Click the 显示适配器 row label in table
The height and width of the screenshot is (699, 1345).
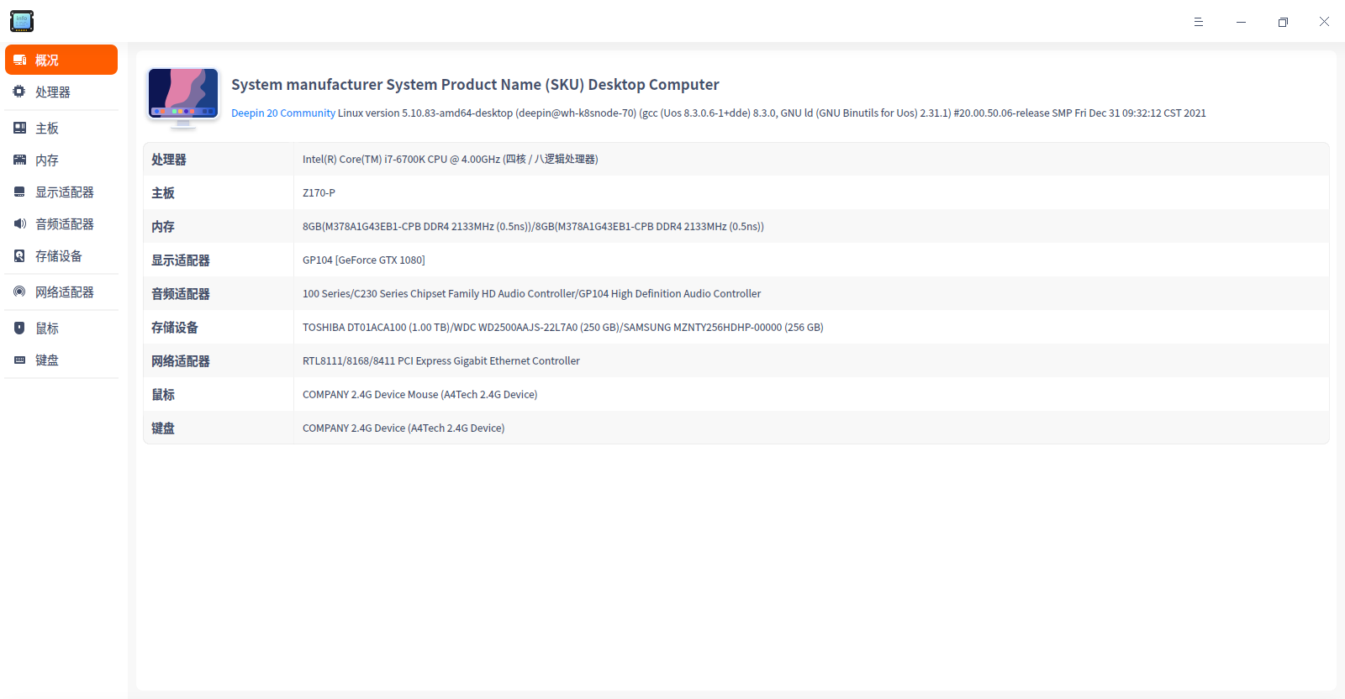[x=181, y=260]
